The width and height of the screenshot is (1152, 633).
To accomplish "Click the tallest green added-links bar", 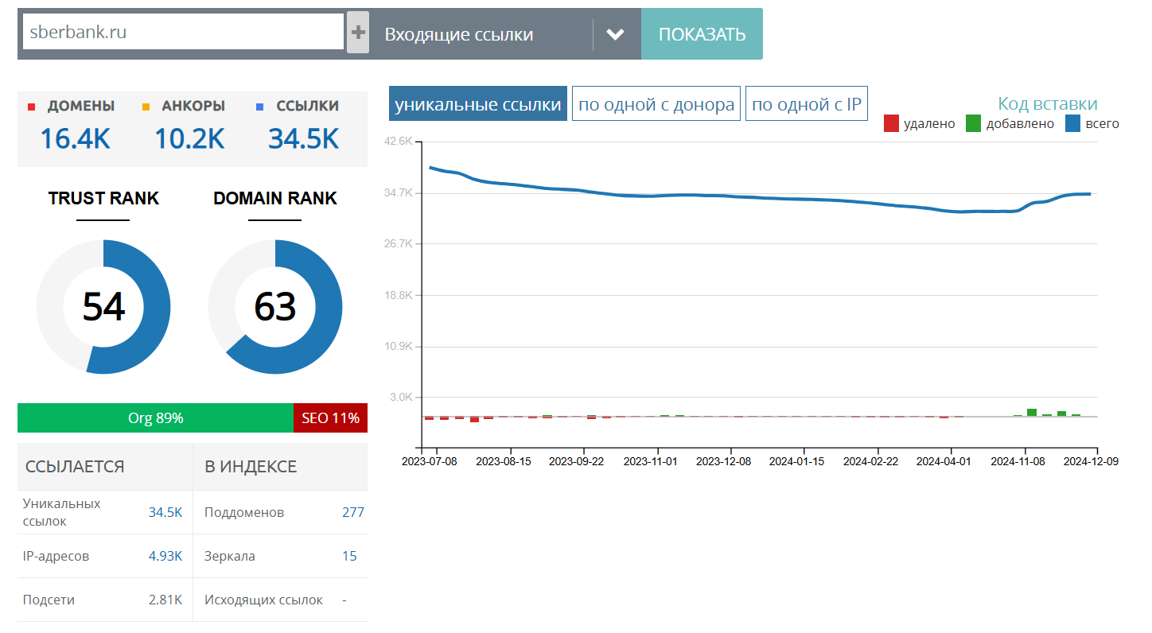I will [1032, 412].
